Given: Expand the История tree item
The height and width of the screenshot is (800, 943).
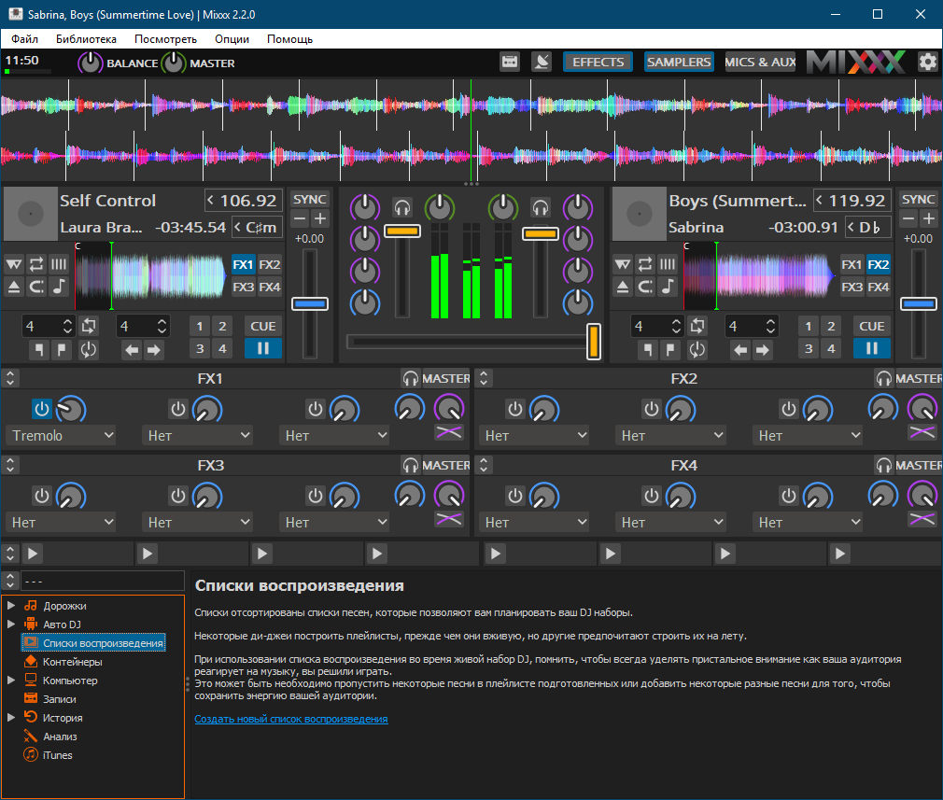Looking at the screenshot, I should click(x=11, y=718).
